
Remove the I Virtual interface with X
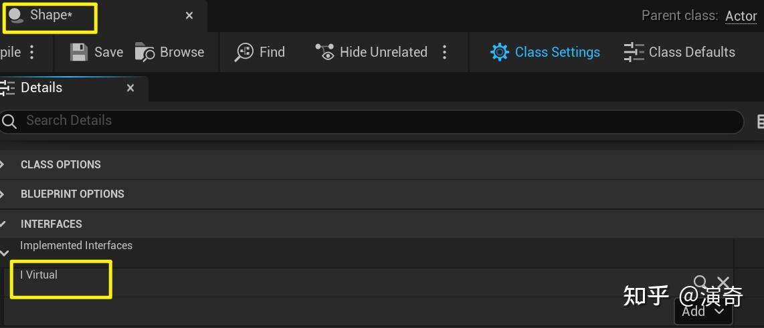point(723,283)
